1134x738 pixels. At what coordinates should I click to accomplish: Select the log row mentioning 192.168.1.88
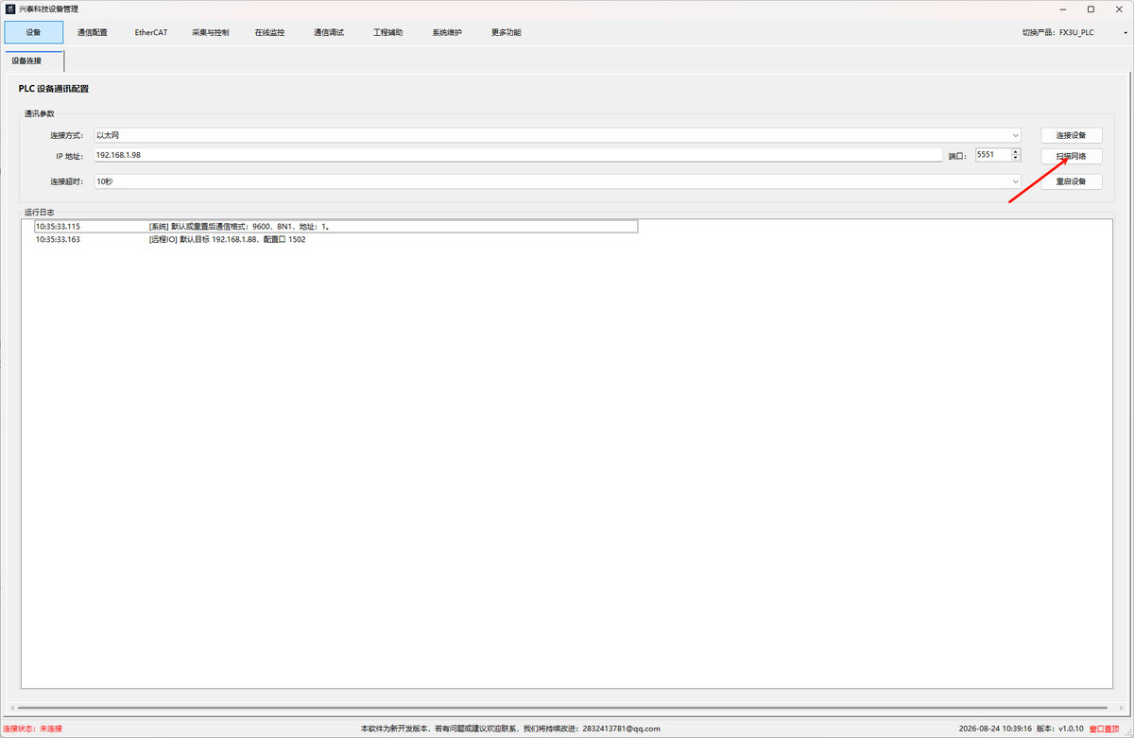coord(335,240)
